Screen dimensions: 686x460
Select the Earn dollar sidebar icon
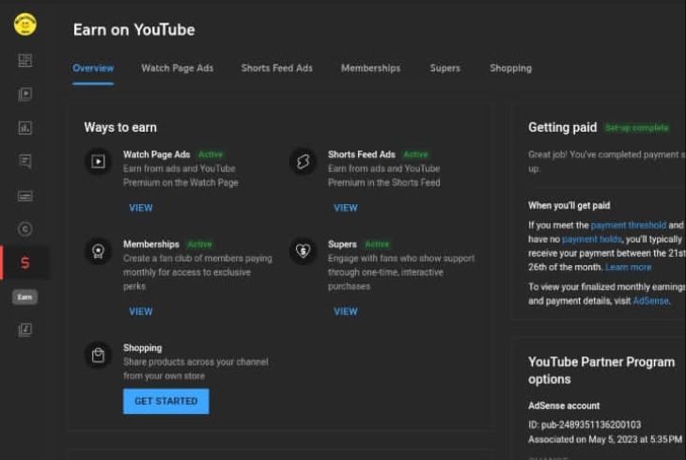pyautogui.click(x=25, y=262)
